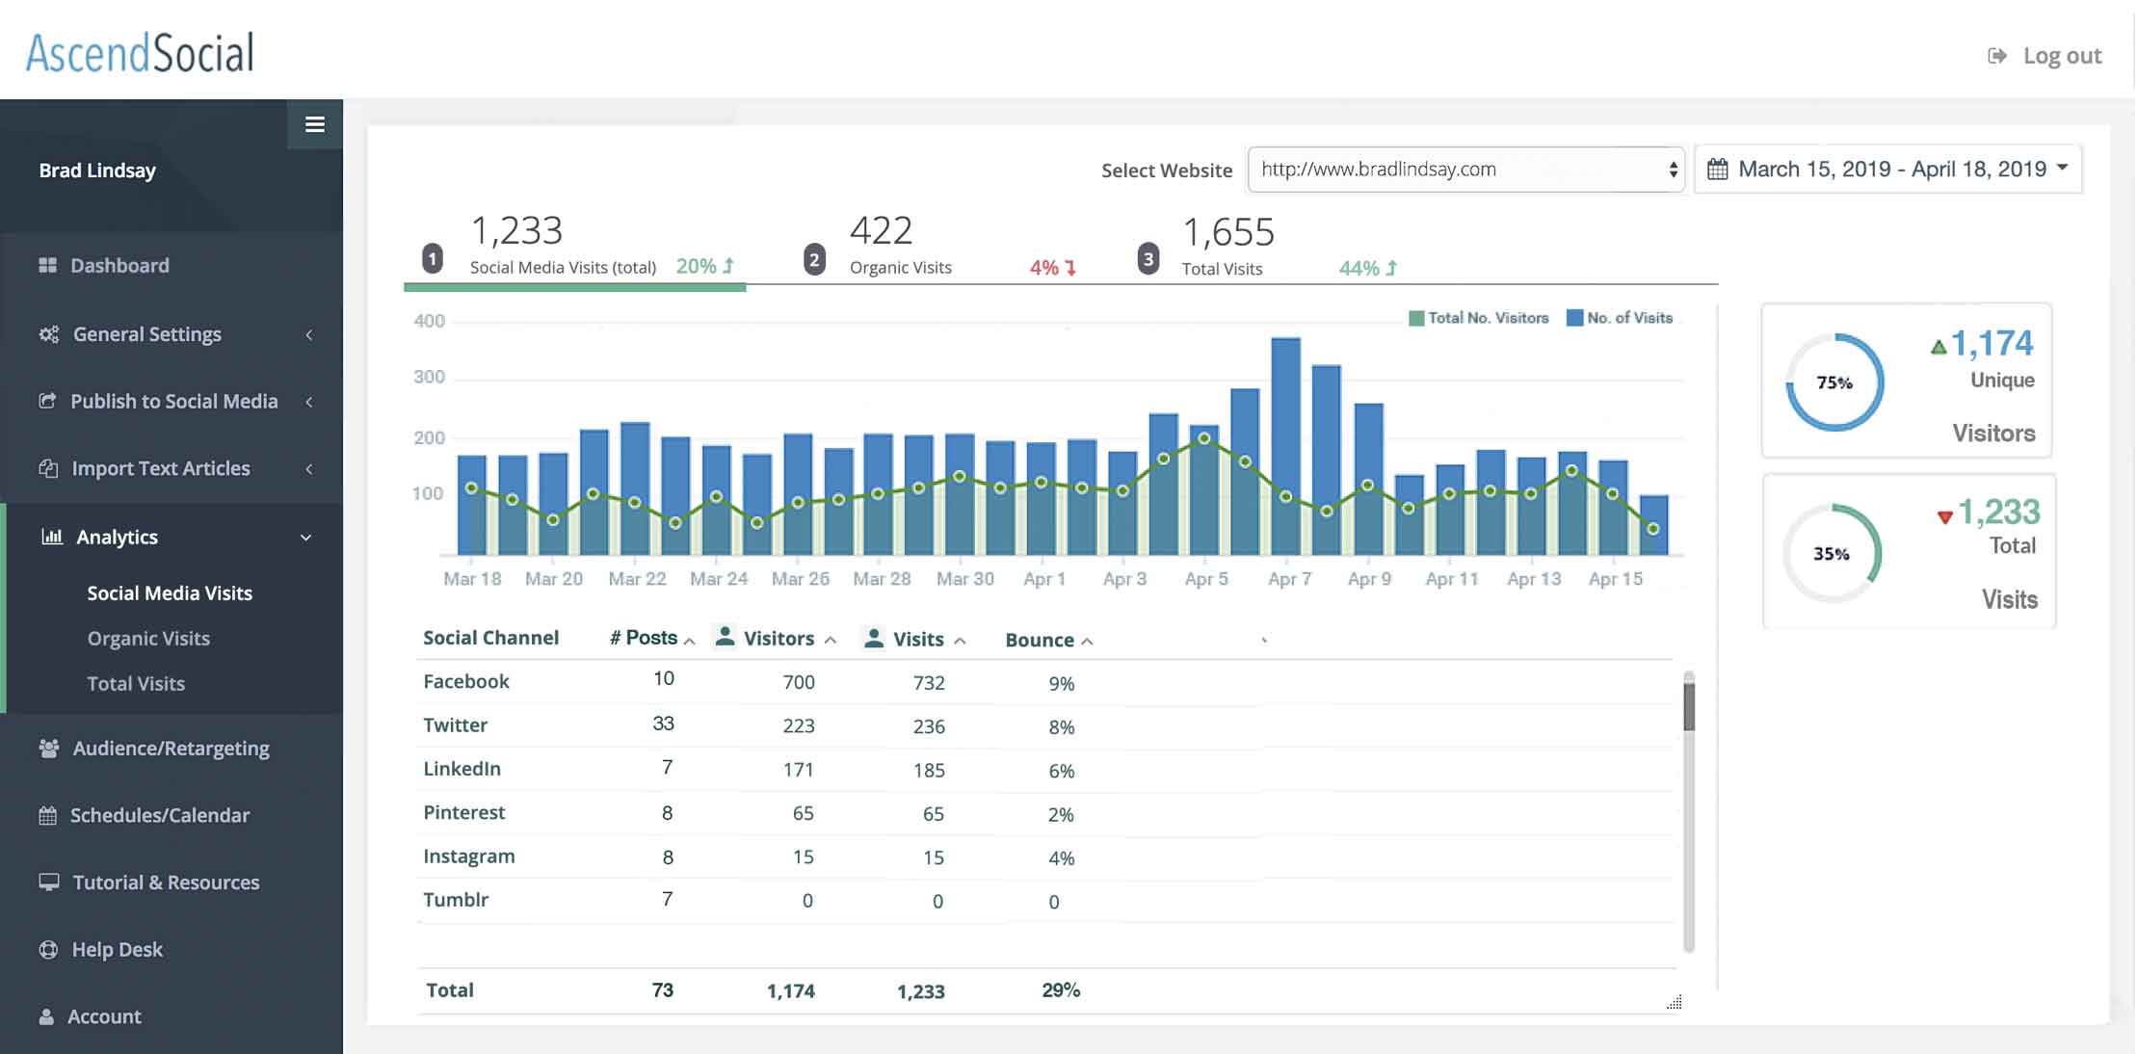This screenshot has height=1054, width=2137.
Task: Switch to Organic Visits metric tab
Action: [900, 267]
